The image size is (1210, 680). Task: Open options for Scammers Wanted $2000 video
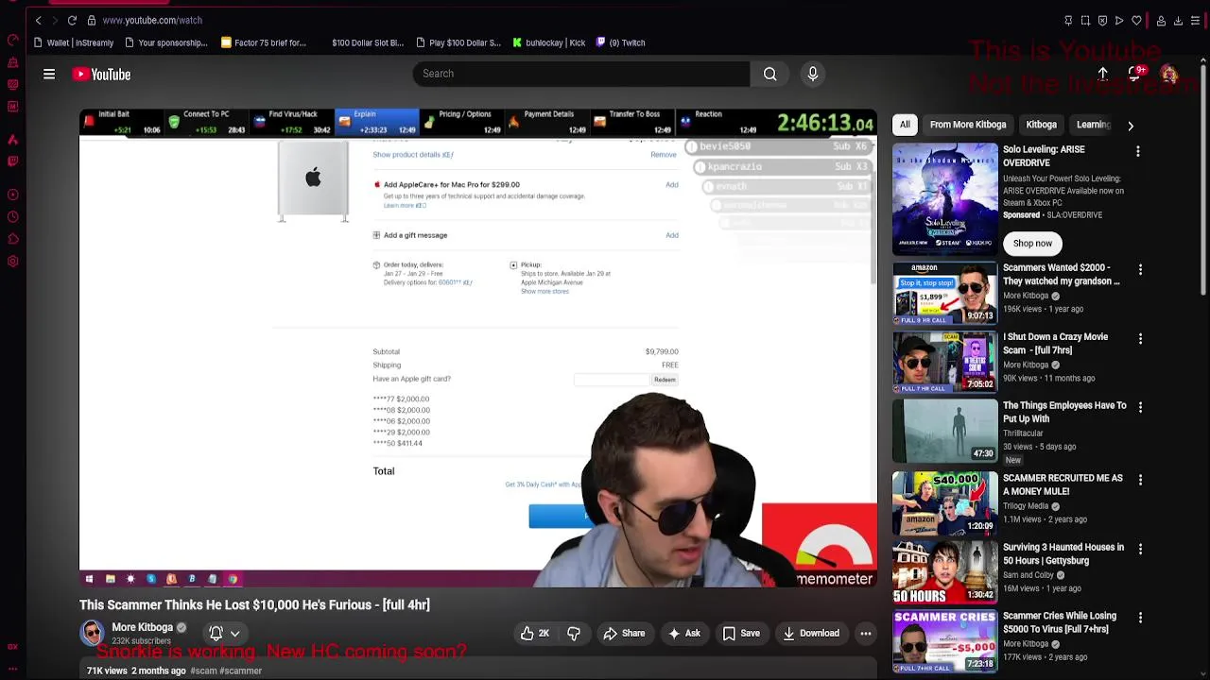(1140, 269)
